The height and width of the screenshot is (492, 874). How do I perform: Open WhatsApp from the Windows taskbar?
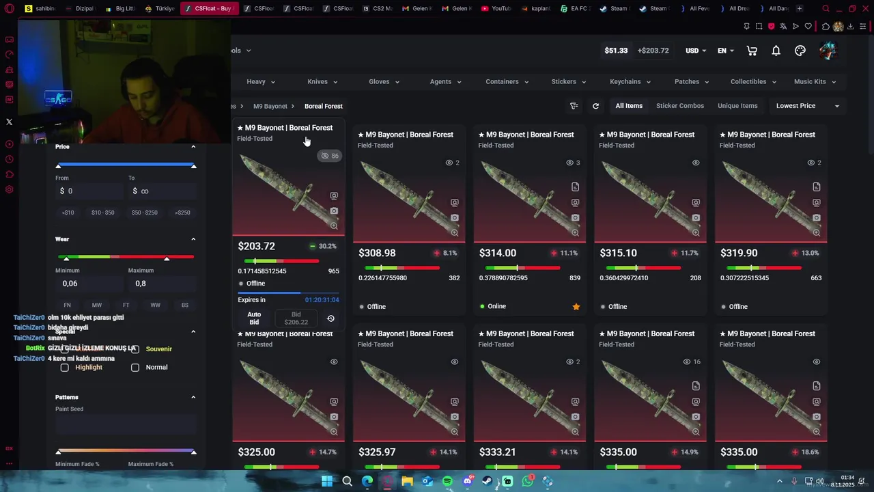click(x=528, y=481)
